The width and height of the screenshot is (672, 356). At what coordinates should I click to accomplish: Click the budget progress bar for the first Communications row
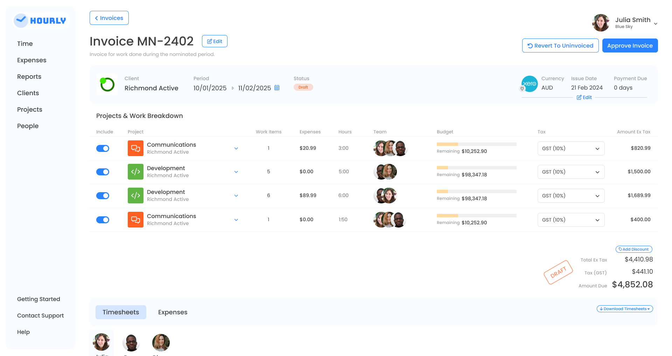pyautogui.click(x=476, y=144)
